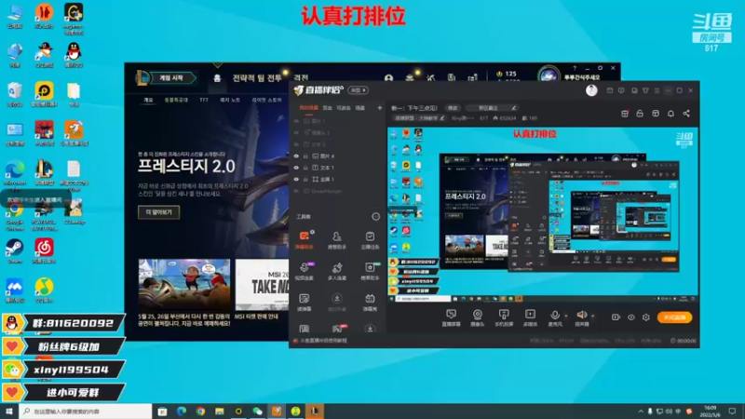745x419 pixels.
Task: Open streaming settings gear icon
Action: pos(646,318)
